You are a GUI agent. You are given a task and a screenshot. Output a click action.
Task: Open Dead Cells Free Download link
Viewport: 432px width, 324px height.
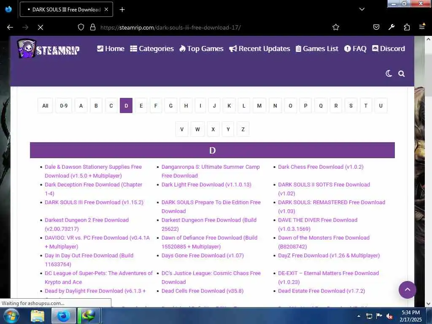coord(202,291)
